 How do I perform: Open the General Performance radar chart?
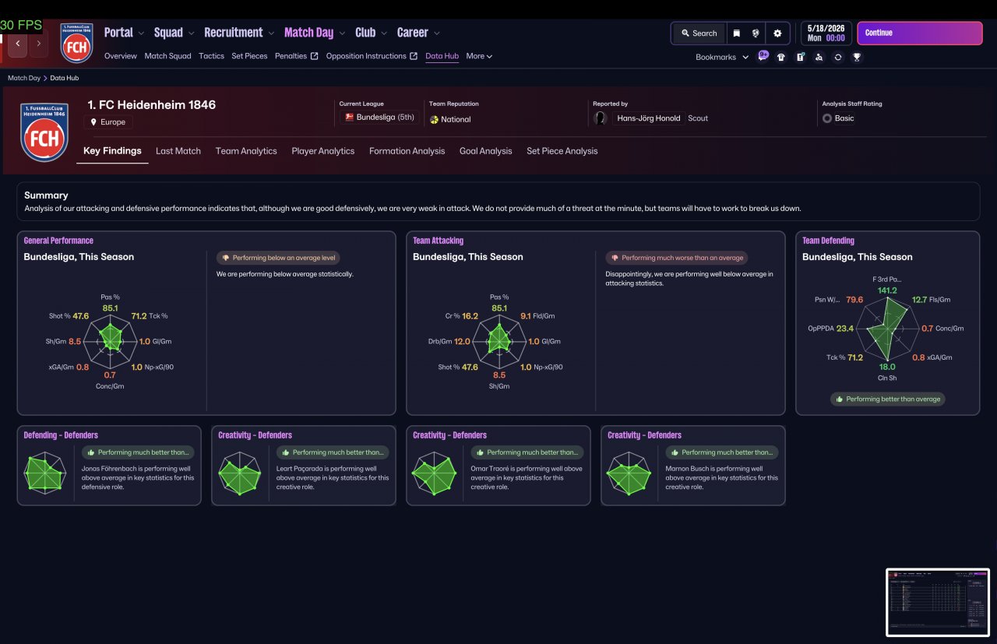click(110, 340)
